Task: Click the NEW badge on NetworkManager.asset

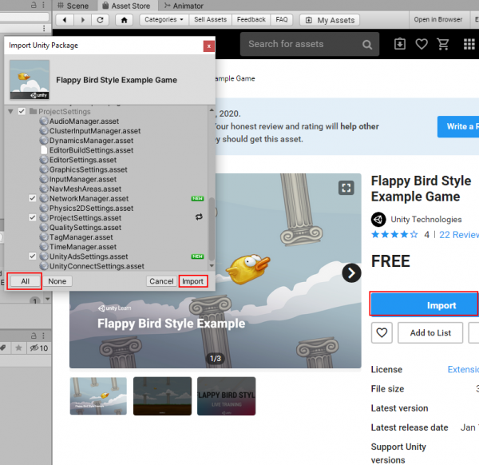Action: click(x=197, y=198)
